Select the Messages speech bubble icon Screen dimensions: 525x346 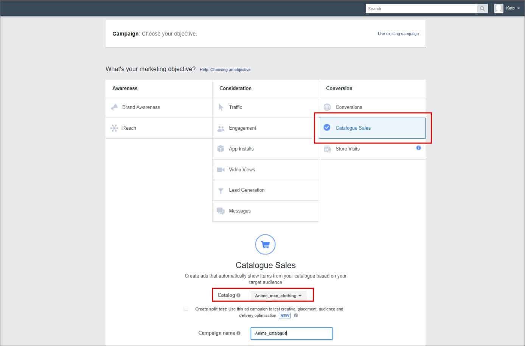click(221, 211)
